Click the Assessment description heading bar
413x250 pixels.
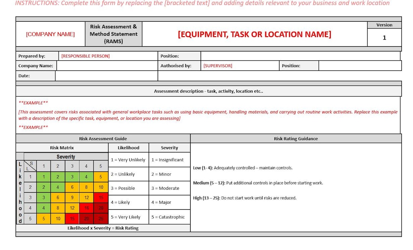[209, 91]
